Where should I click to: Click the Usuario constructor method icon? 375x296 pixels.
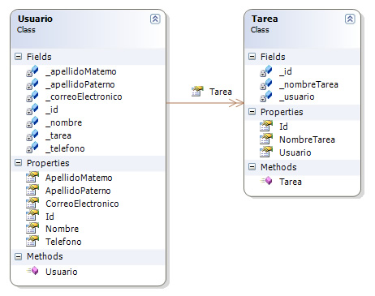coord(32,271)
